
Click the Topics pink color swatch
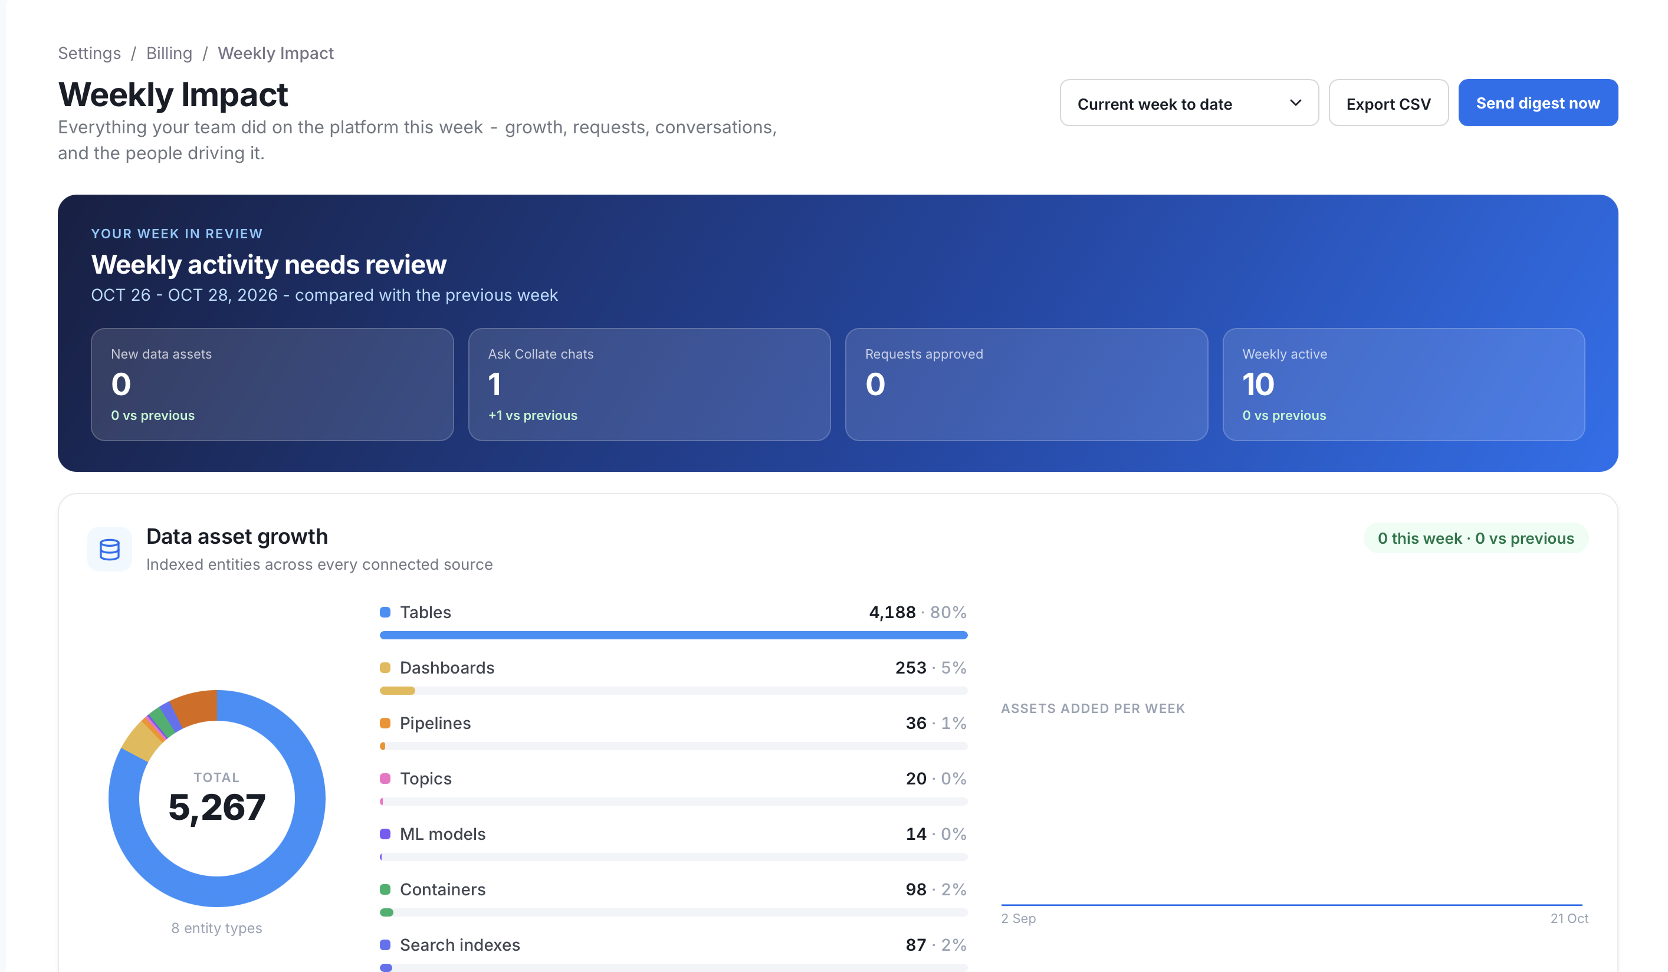[385, 779]
